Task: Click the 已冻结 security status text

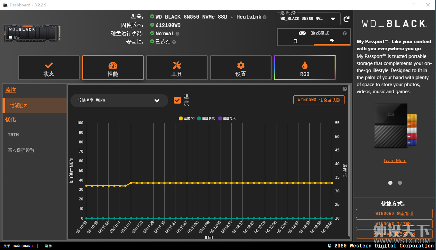Action: (x=163, y=42)
